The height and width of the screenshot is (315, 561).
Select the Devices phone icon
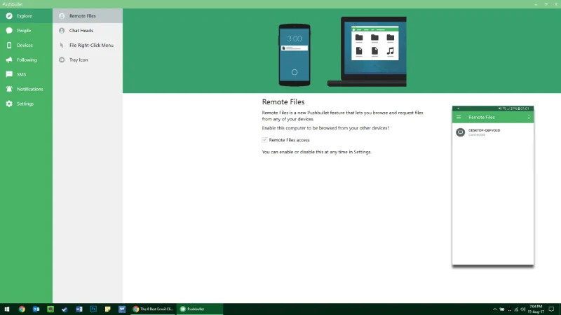click(9, 45)
